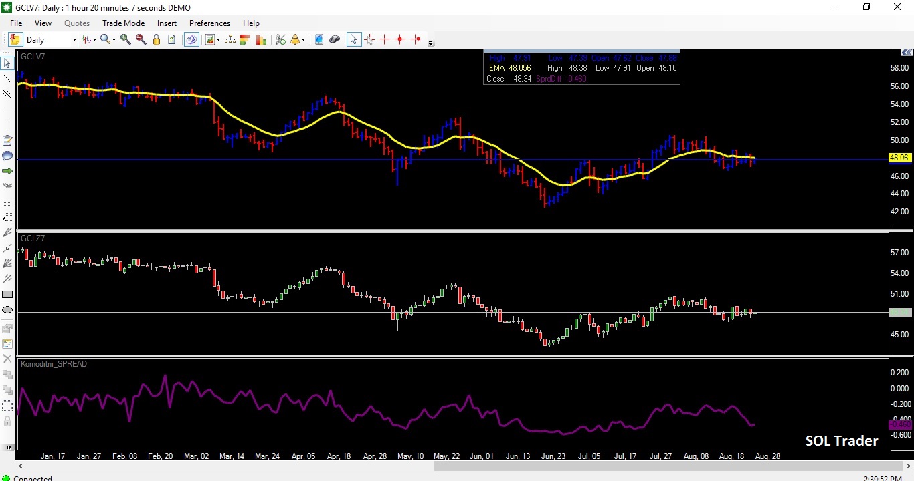Screen dimensions: 914x481
Task: Click the zoom out magnifier icon
Action: coord(141,39)
